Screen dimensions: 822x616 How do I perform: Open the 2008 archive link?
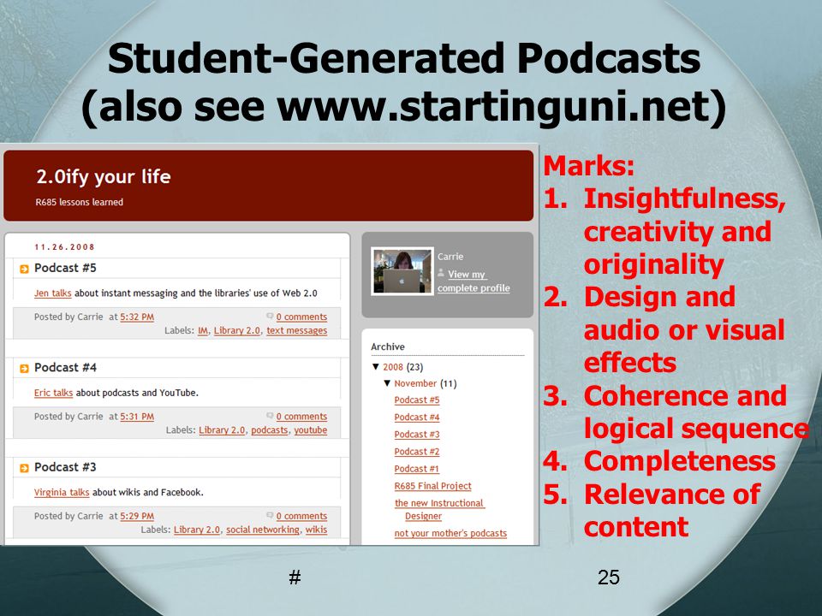(x=393, y=367)
